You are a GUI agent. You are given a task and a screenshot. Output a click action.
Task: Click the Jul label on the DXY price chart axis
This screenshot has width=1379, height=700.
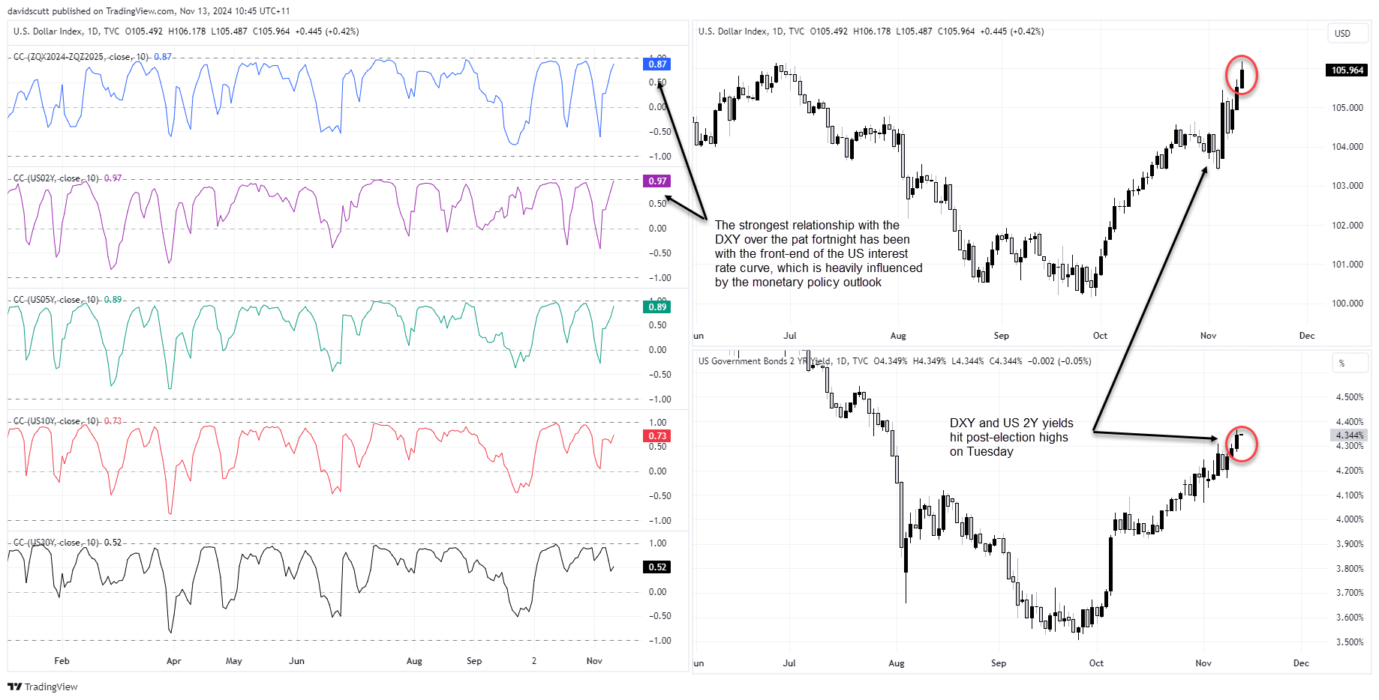[x=790, y=336]
